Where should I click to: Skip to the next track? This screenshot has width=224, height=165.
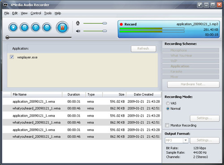[x=47, y=27]
